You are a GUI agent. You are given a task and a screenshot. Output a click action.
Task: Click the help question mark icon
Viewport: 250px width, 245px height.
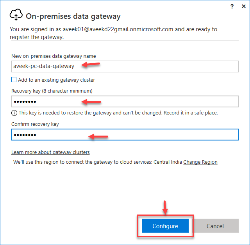[x=232, y=6]
